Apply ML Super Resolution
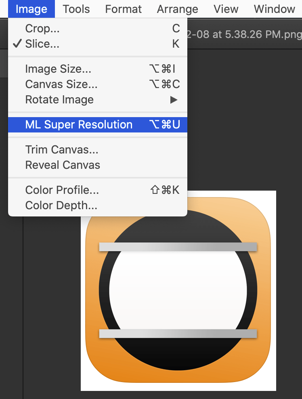 tap(98, 125)
